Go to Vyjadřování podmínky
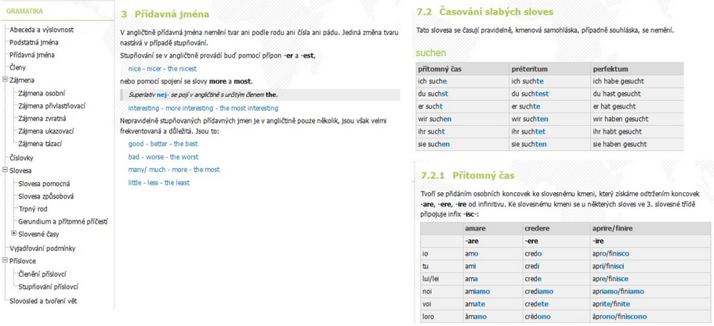Screen dimensions: 714x326 coord(42,247)
